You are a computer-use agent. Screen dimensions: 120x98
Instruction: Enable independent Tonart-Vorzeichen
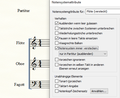click(x=57, y=81)
